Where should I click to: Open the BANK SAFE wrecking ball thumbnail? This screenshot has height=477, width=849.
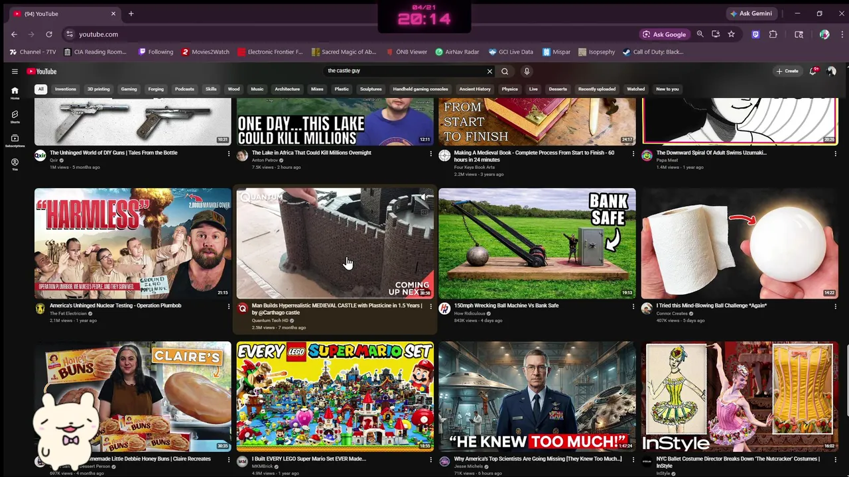(x=537, y=243)
